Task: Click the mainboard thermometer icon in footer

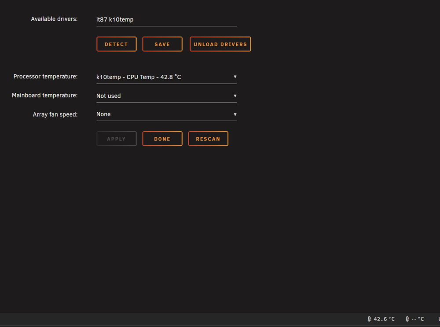Action: point(407,319)
